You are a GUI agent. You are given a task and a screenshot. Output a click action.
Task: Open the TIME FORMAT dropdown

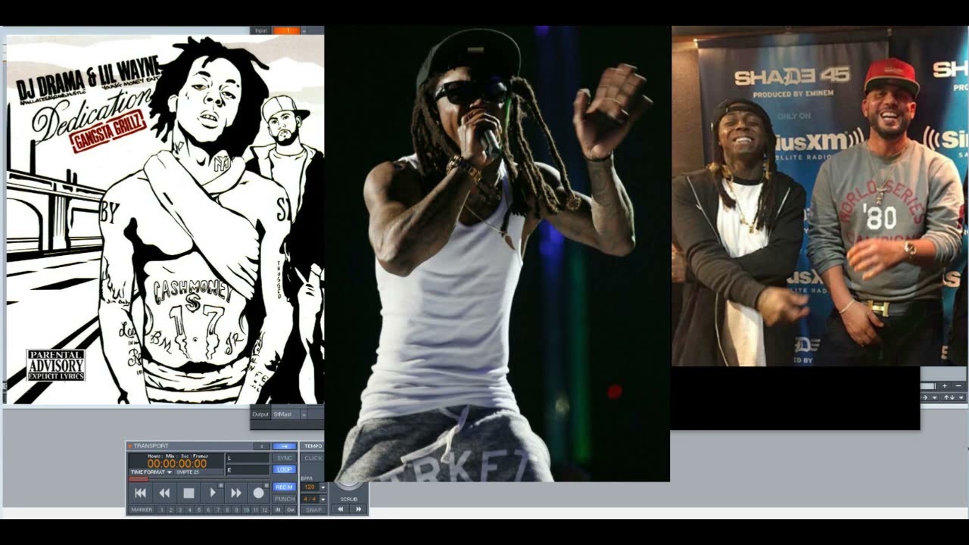click(x=150, y=472)
